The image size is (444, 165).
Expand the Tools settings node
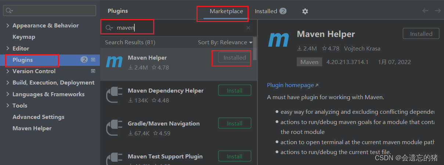pyautogui.click(x=8, y=105)
